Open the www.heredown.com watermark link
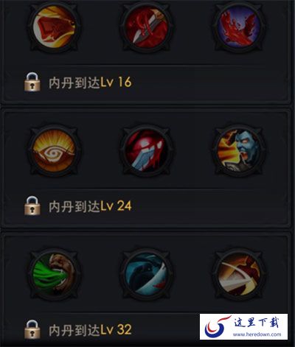The height and width of the screenshot is (347, 295). [x=257, y=334]
